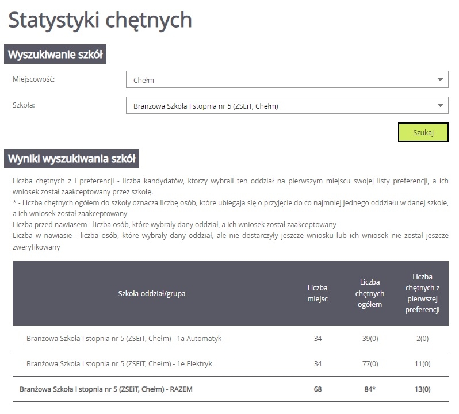Click the Miejscowość dropdown arrow

(440, 80)
